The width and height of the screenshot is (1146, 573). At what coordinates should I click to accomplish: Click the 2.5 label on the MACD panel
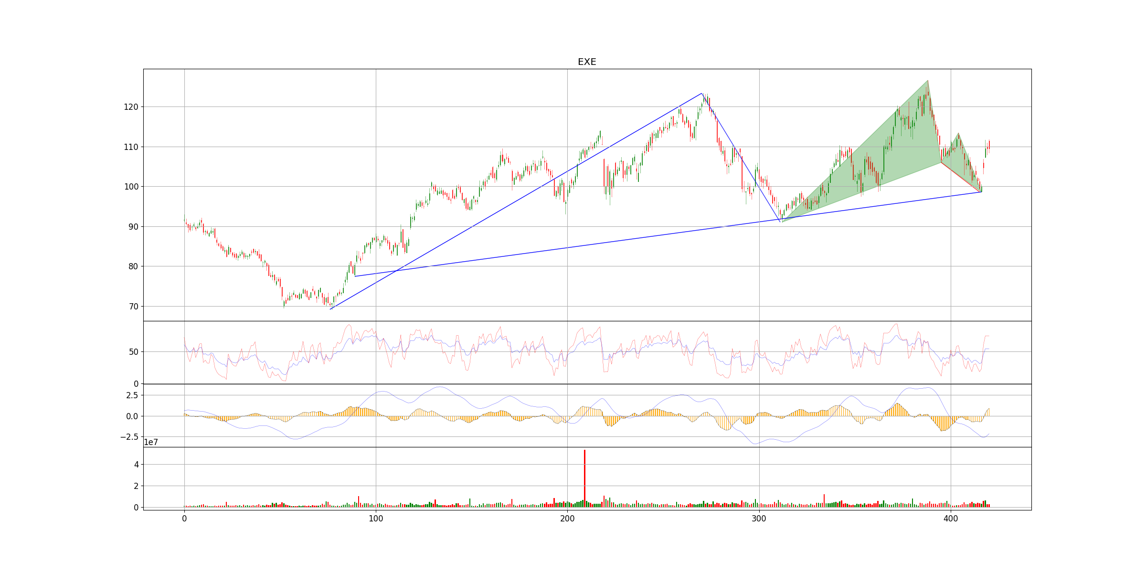tap(132, 395)
